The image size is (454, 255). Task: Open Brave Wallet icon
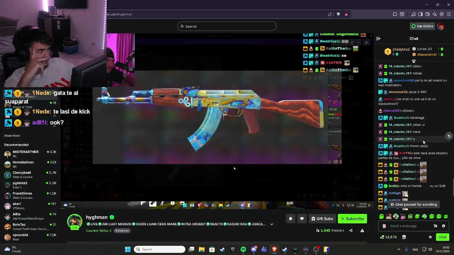tap(427, 14)
